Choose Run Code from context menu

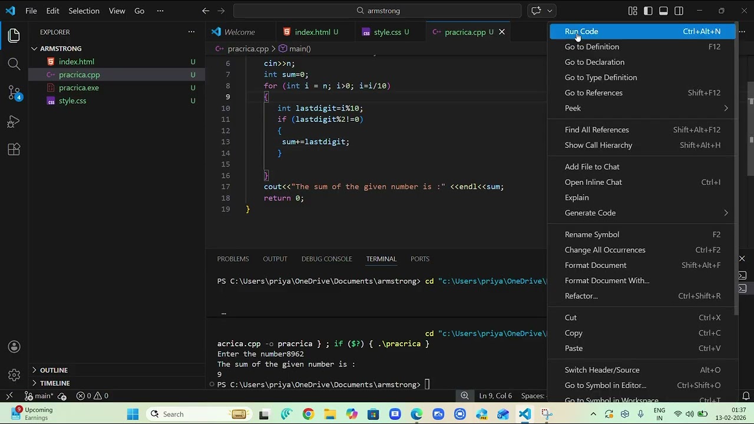coord(643,31)
